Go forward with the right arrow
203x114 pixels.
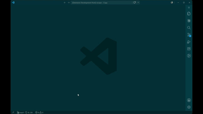tap(69, 3)
